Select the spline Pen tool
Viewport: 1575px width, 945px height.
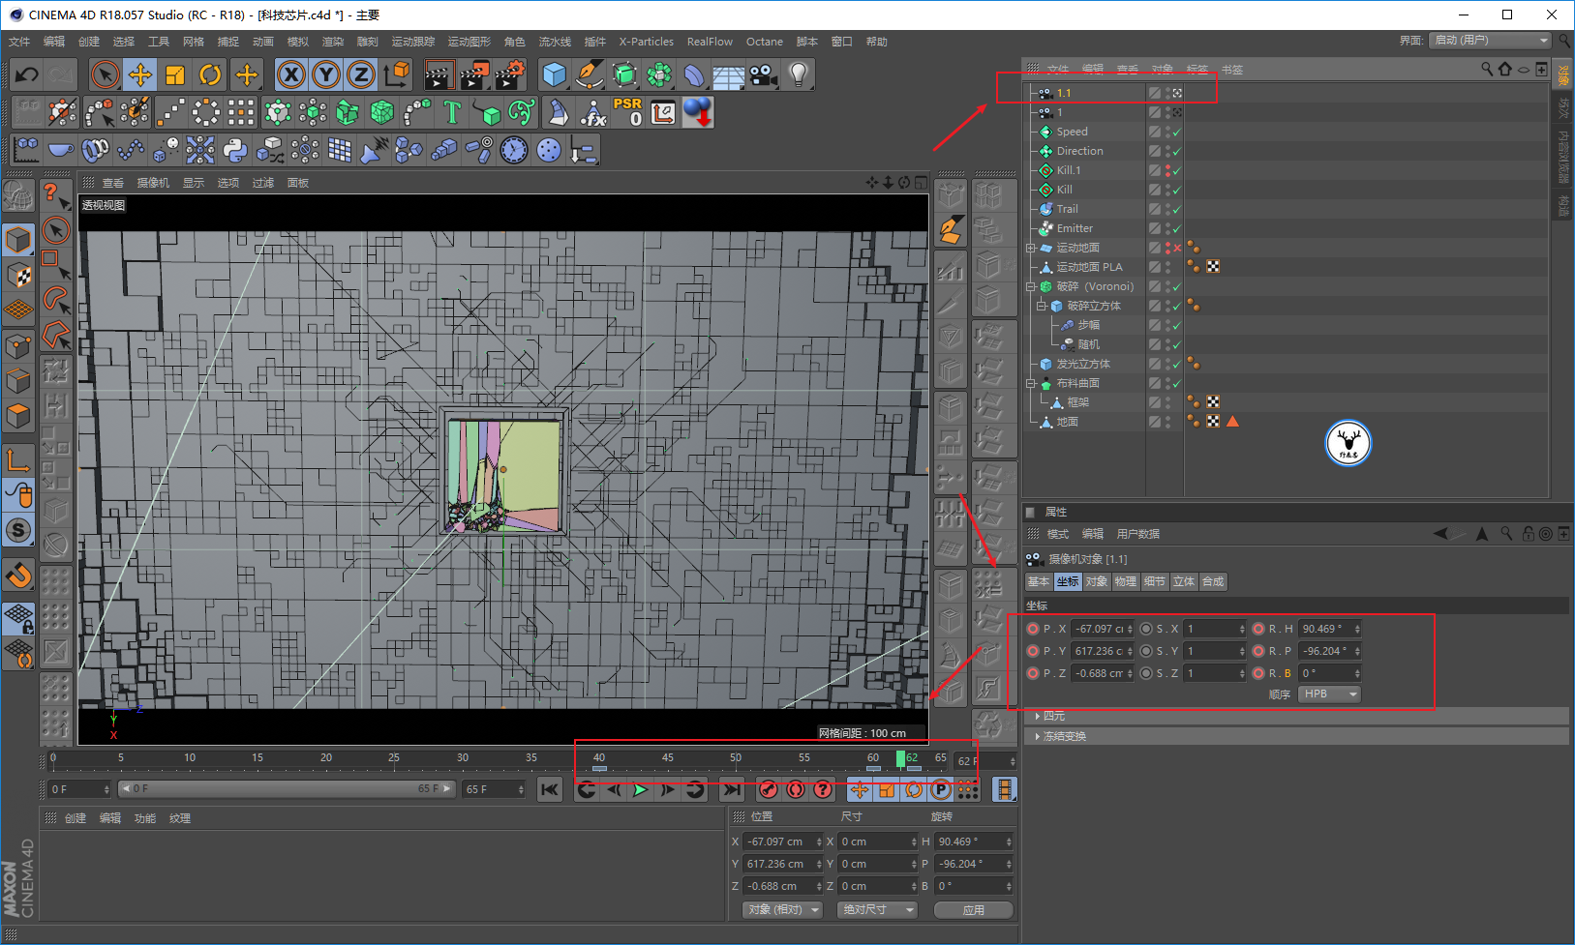[x=589, y=74]
